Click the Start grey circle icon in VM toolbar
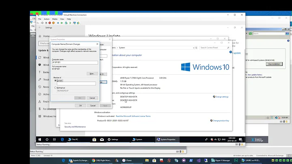The image size is (292, 164). (42, 23)
